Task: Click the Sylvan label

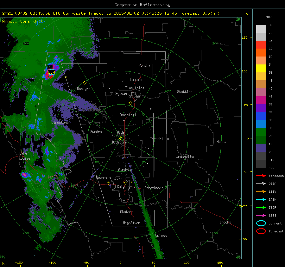Action: 121,94
